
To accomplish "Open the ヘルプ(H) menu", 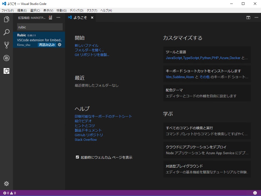I will pos(106,11).
